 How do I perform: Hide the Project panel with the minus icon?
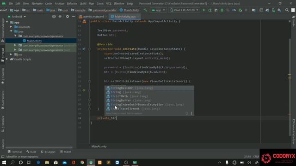(x=74, y=17)
